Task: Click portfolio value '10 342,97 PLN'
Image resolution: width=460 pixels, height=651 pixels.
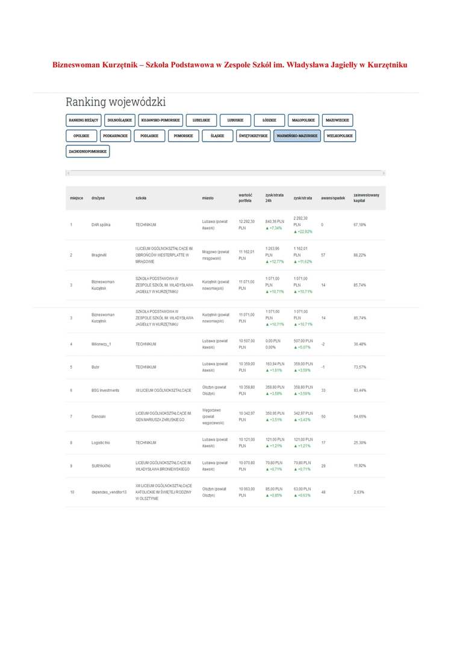Action: click(x=247, y=417)
